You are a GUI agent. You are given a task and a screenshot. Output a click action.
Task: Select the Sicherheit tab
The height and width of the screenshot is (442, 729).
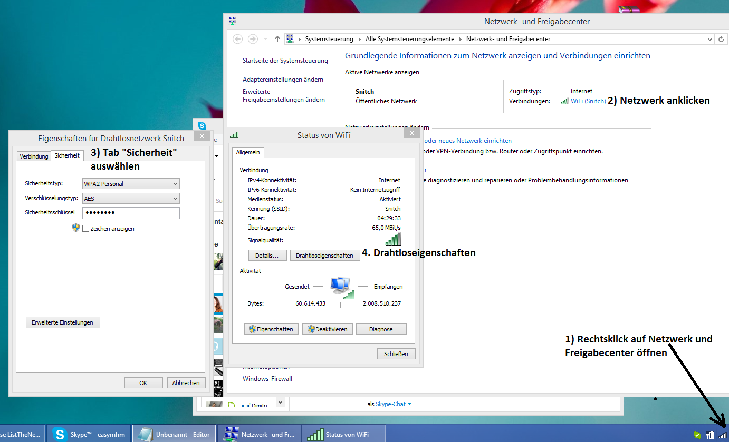[67, 156]
